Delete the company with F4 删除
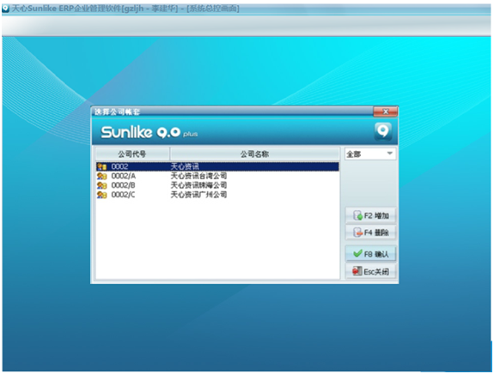 (370, 232)
